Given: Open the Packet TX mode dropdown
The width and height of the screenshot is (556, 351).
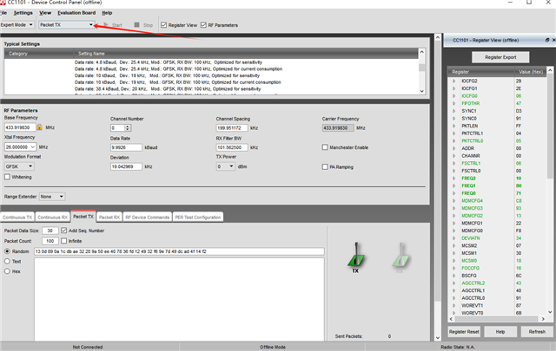Looking at the screenshot, I should 66,25.
